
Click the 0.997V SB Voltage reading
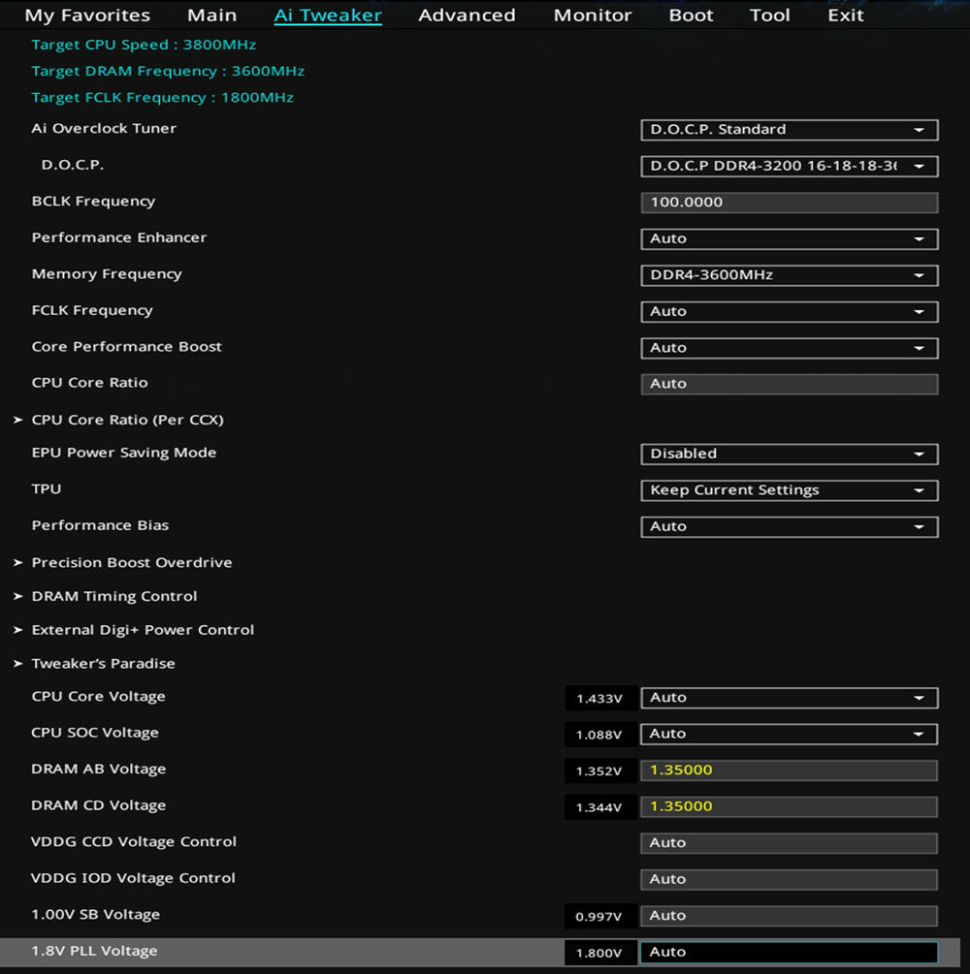599,916
